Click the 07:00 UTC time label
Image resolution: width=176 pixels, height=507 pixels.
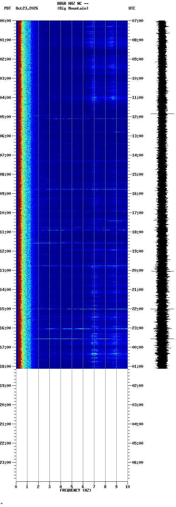[138, 21]
